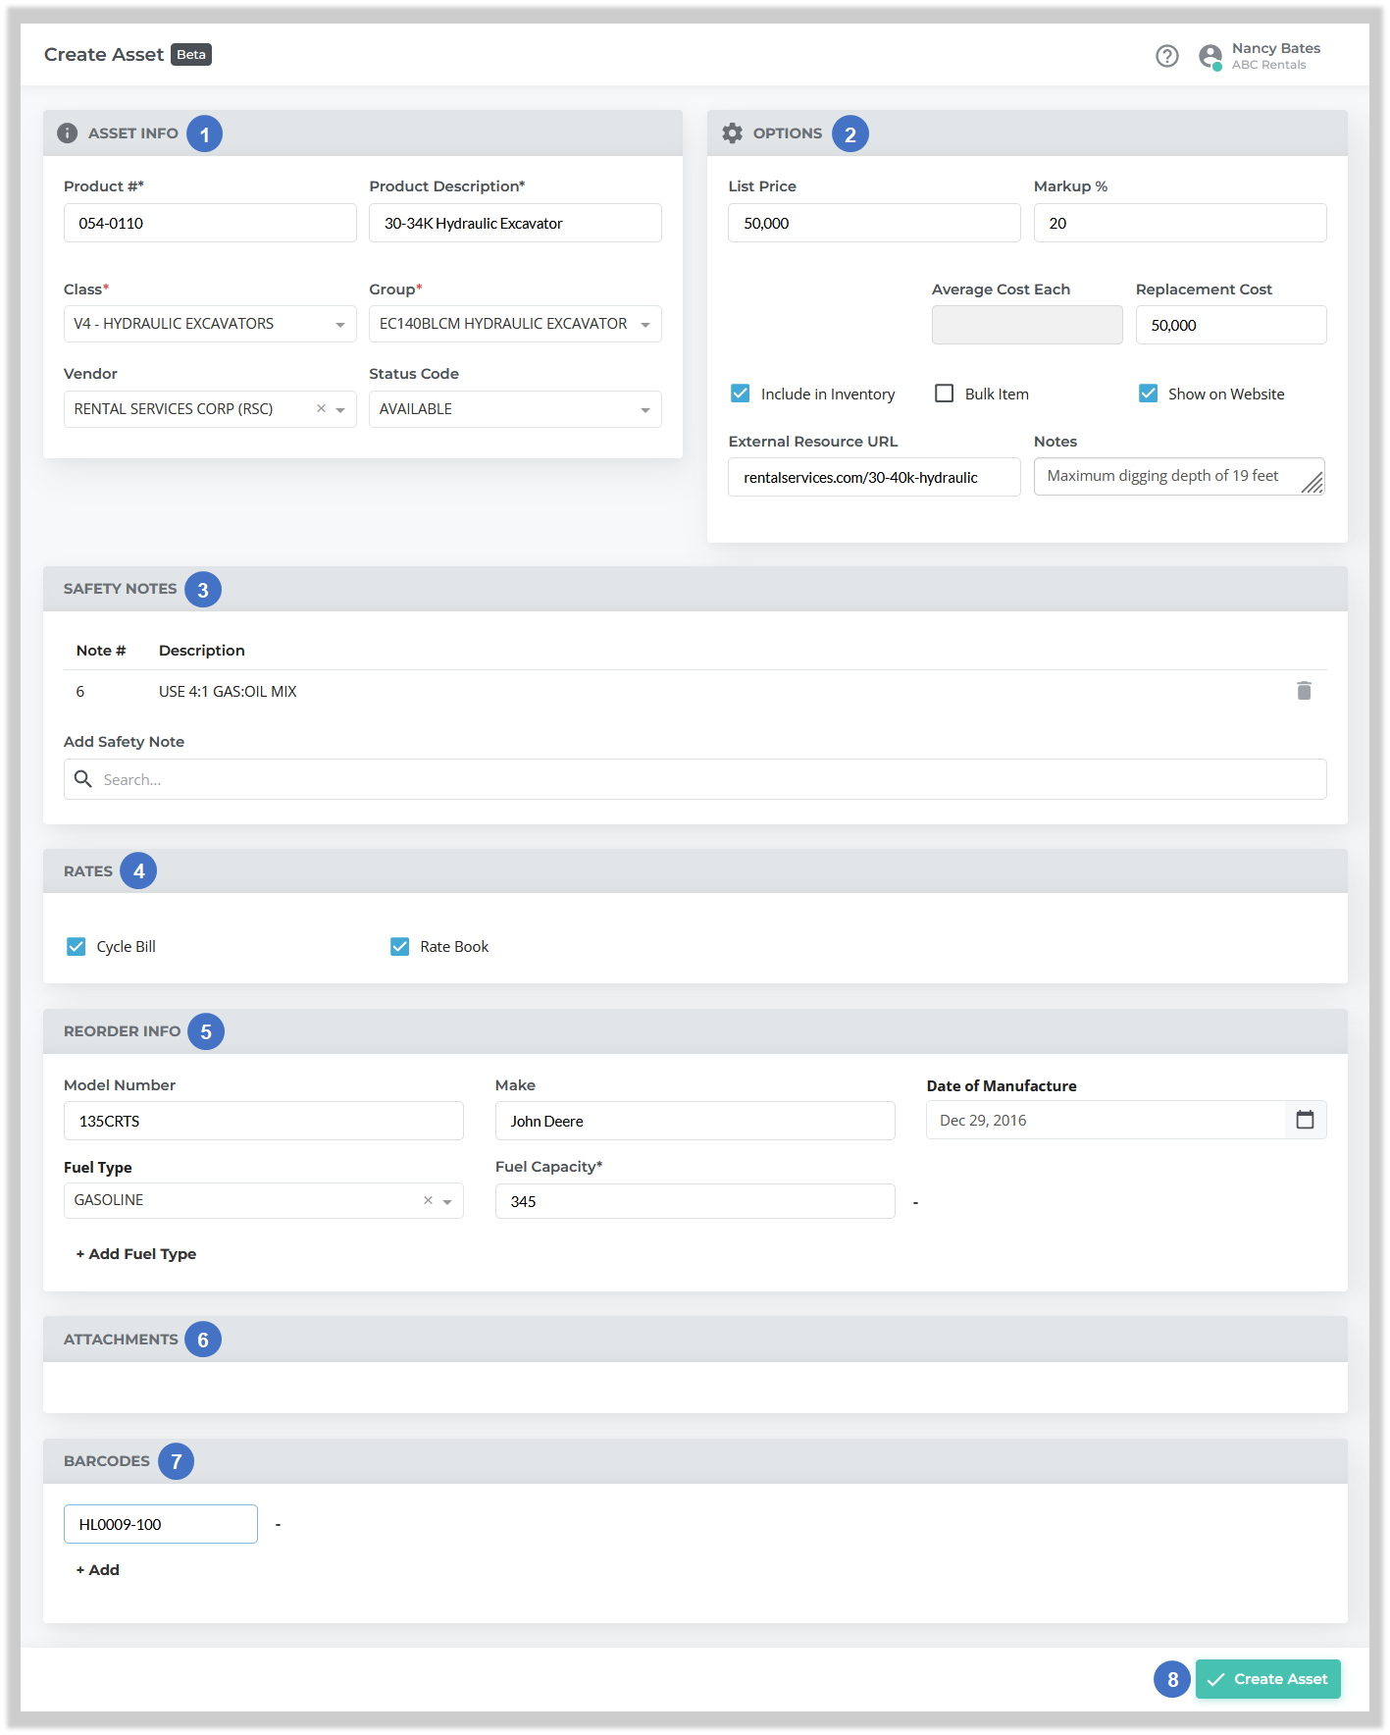Expand the Class dropdown
This screenshot has height=1735, width=1390.
pyautogui.click(x=339, y=325)
